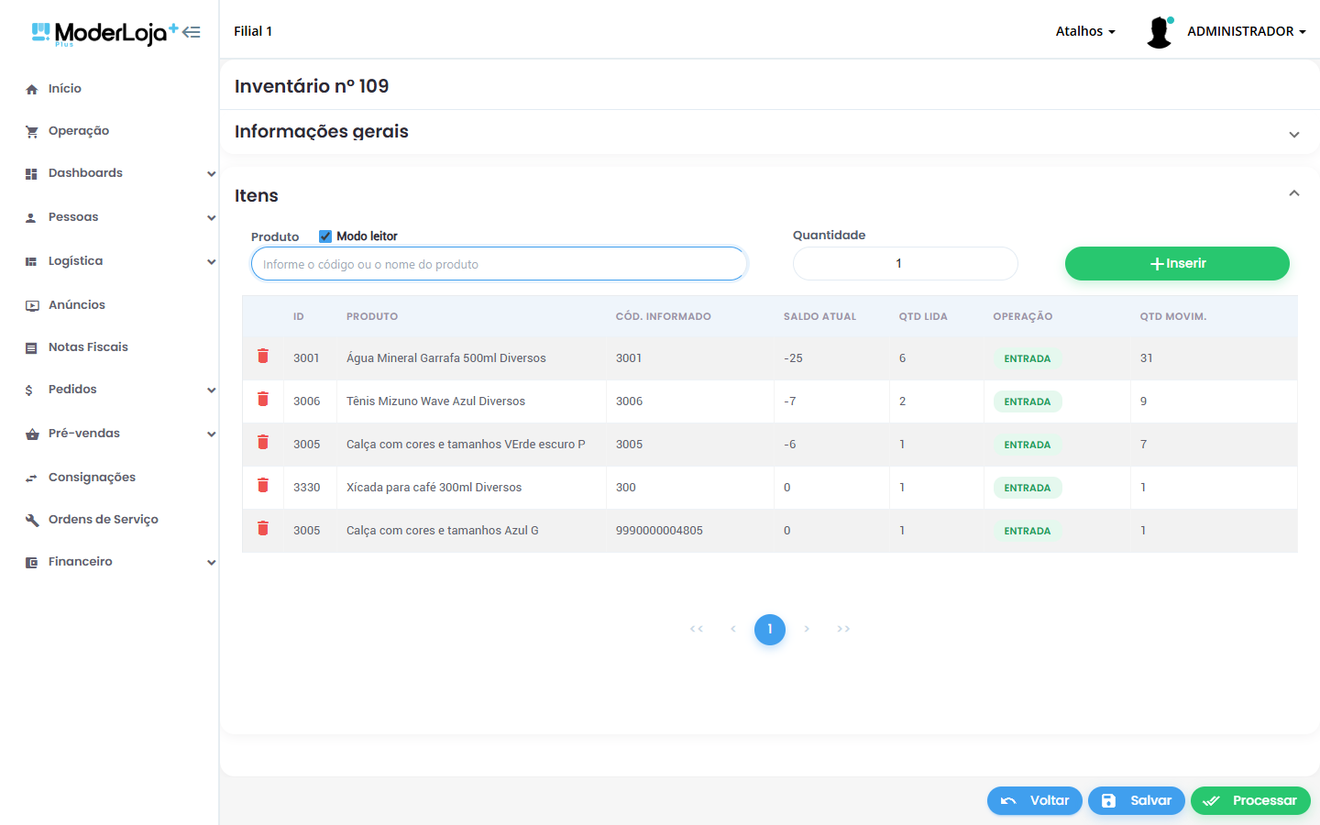
Task: Click the Filial 1 label in header
Action: click(253, 31)
